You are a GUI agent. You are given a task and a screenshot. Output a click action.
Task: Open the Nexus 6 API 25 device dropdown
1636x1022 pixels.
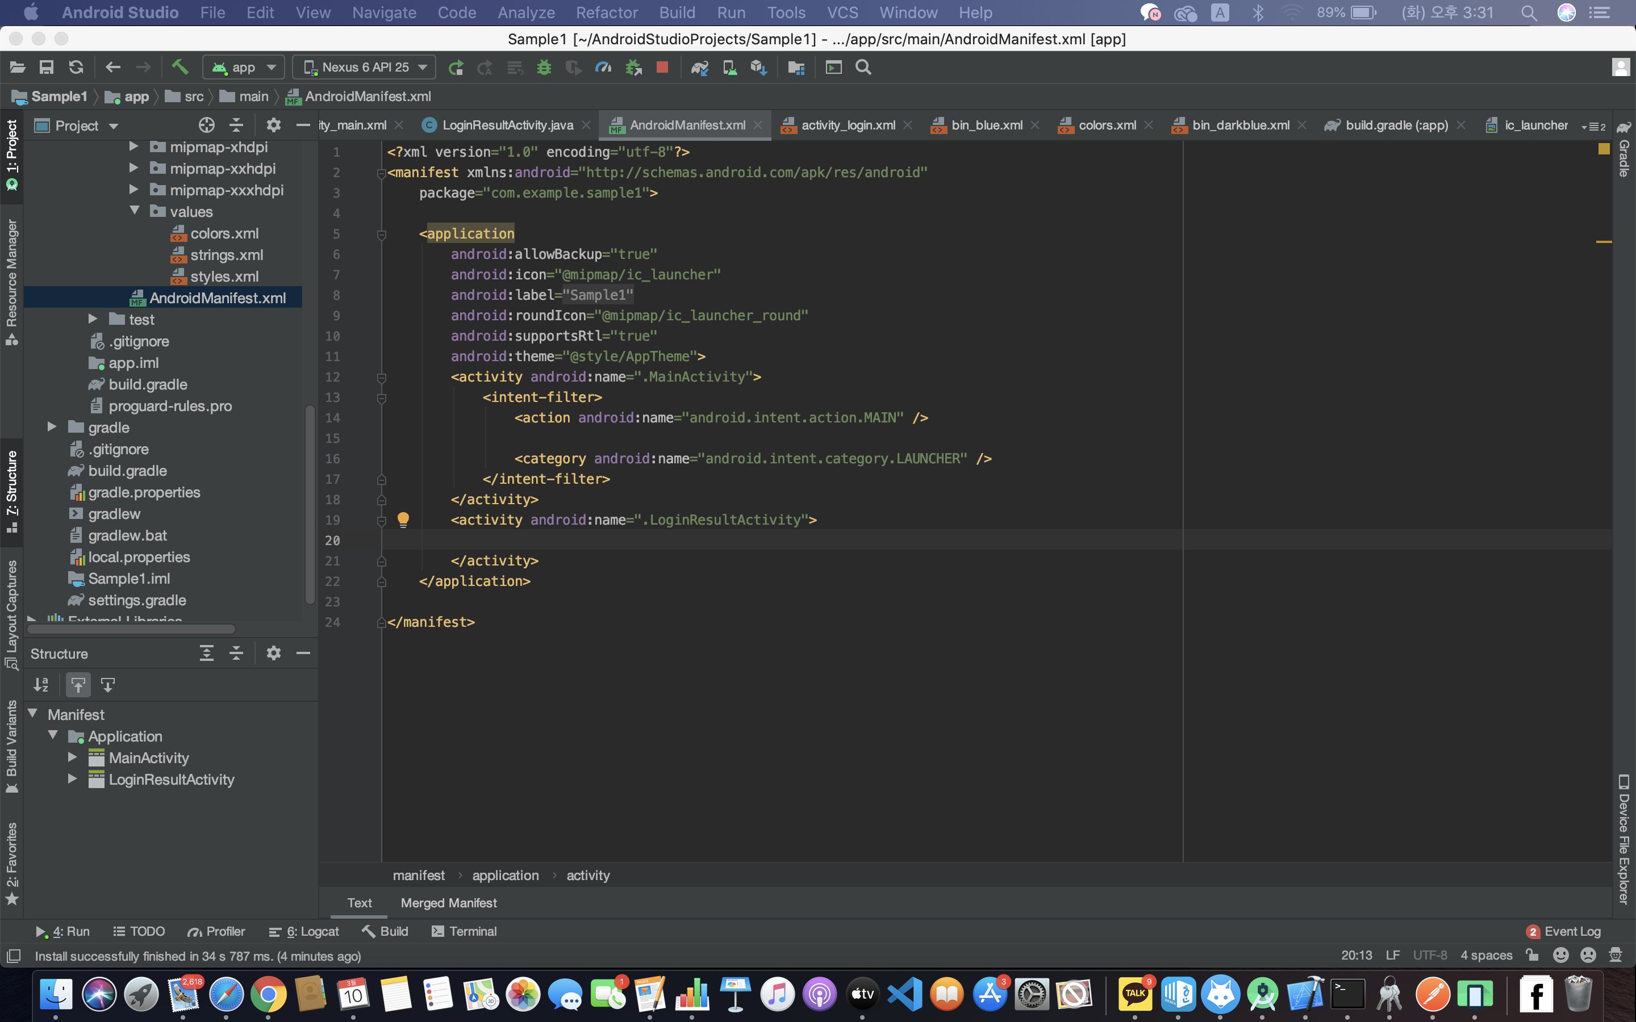tap(365, 67)
